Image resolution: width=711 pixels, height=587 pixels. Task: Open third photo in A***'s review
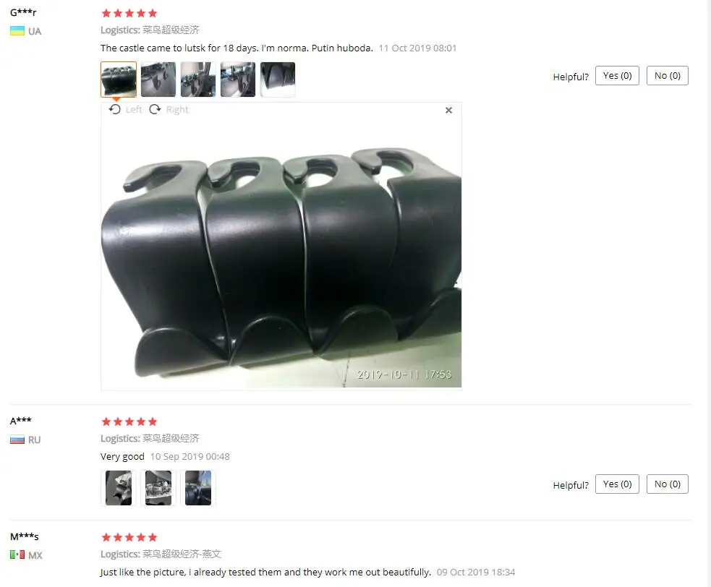(198, 488)
